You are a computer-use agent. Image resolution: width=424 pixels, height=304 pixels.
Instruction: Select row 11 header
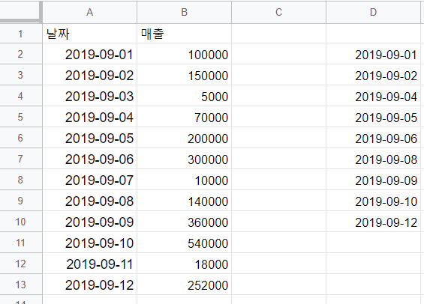(20, 243)
